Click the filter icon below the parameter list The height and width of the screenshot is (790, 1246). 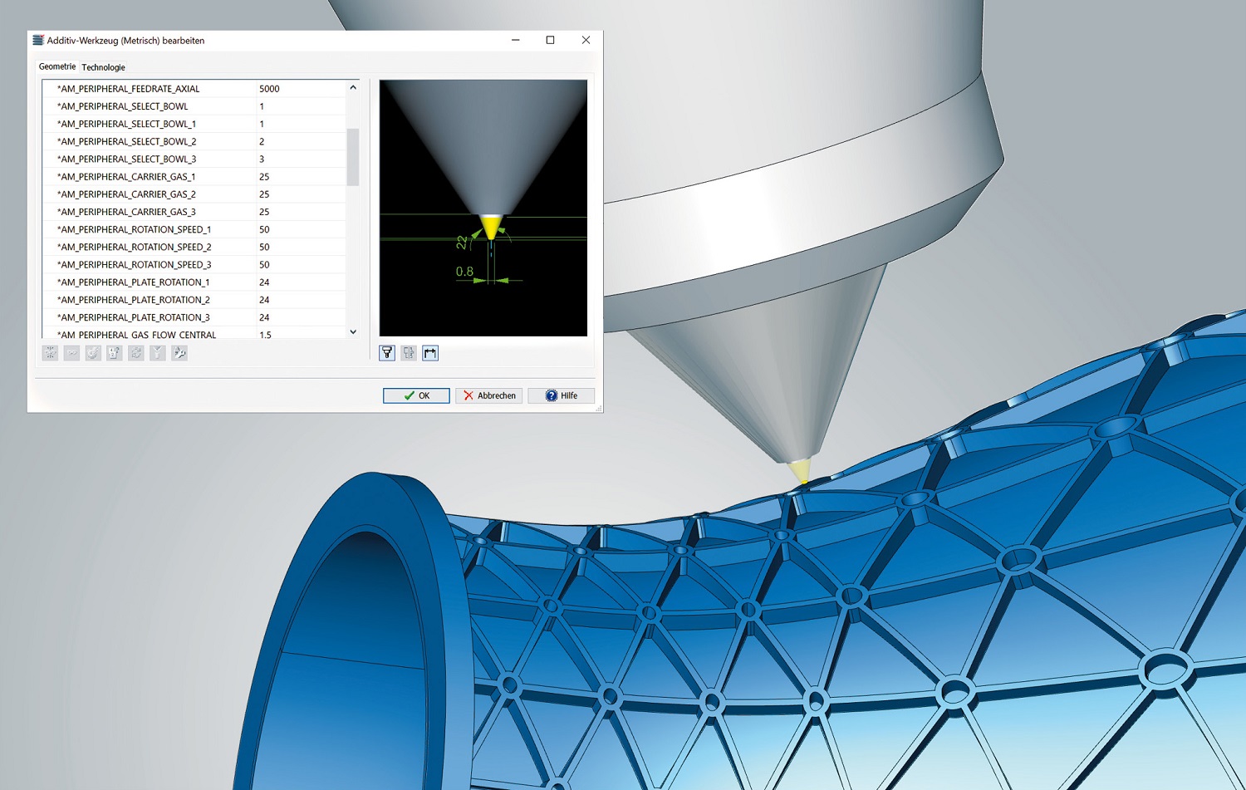158,352
